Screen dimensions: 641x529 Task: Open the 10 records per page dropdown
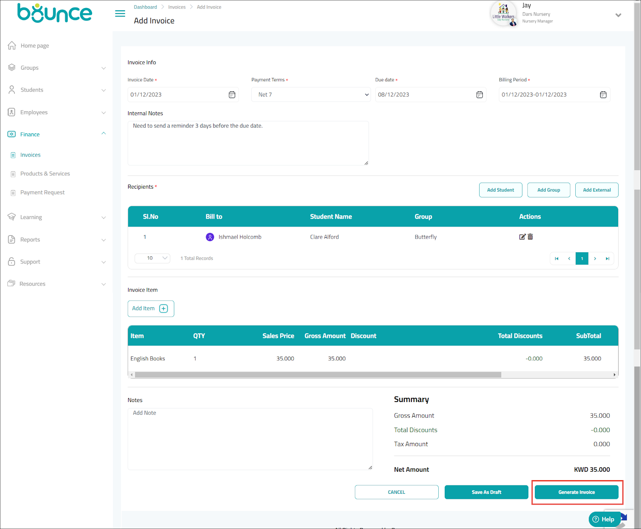tap(152, 258)
